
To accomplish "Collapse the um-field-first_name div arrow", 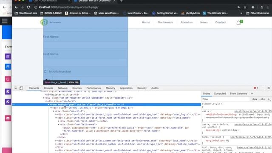I will [x=56, y=118].
